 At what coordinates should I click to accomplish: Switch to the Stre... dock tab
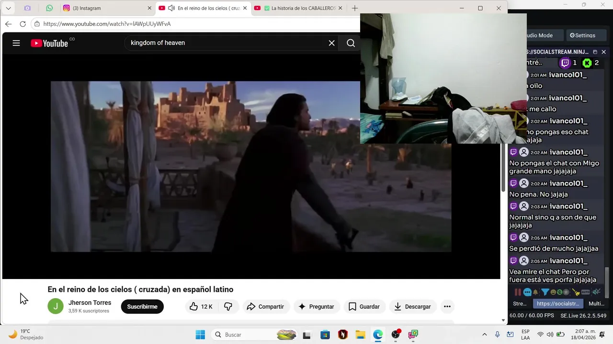point(520,303)
